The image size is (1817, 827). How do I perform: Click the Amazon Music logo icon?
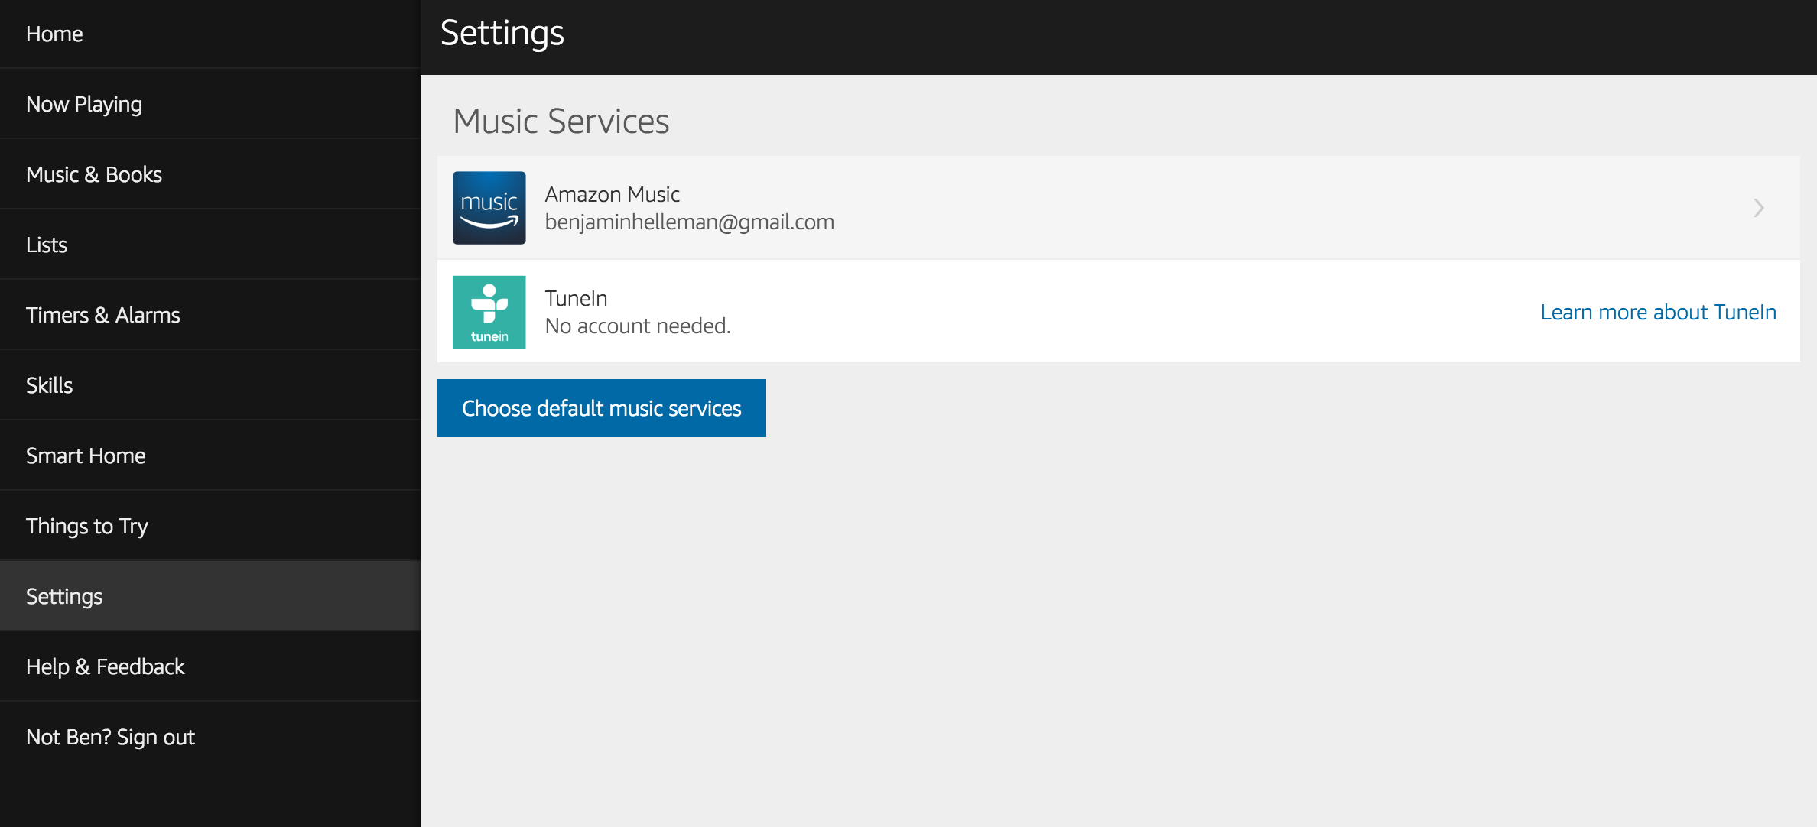tap(489, 208)
